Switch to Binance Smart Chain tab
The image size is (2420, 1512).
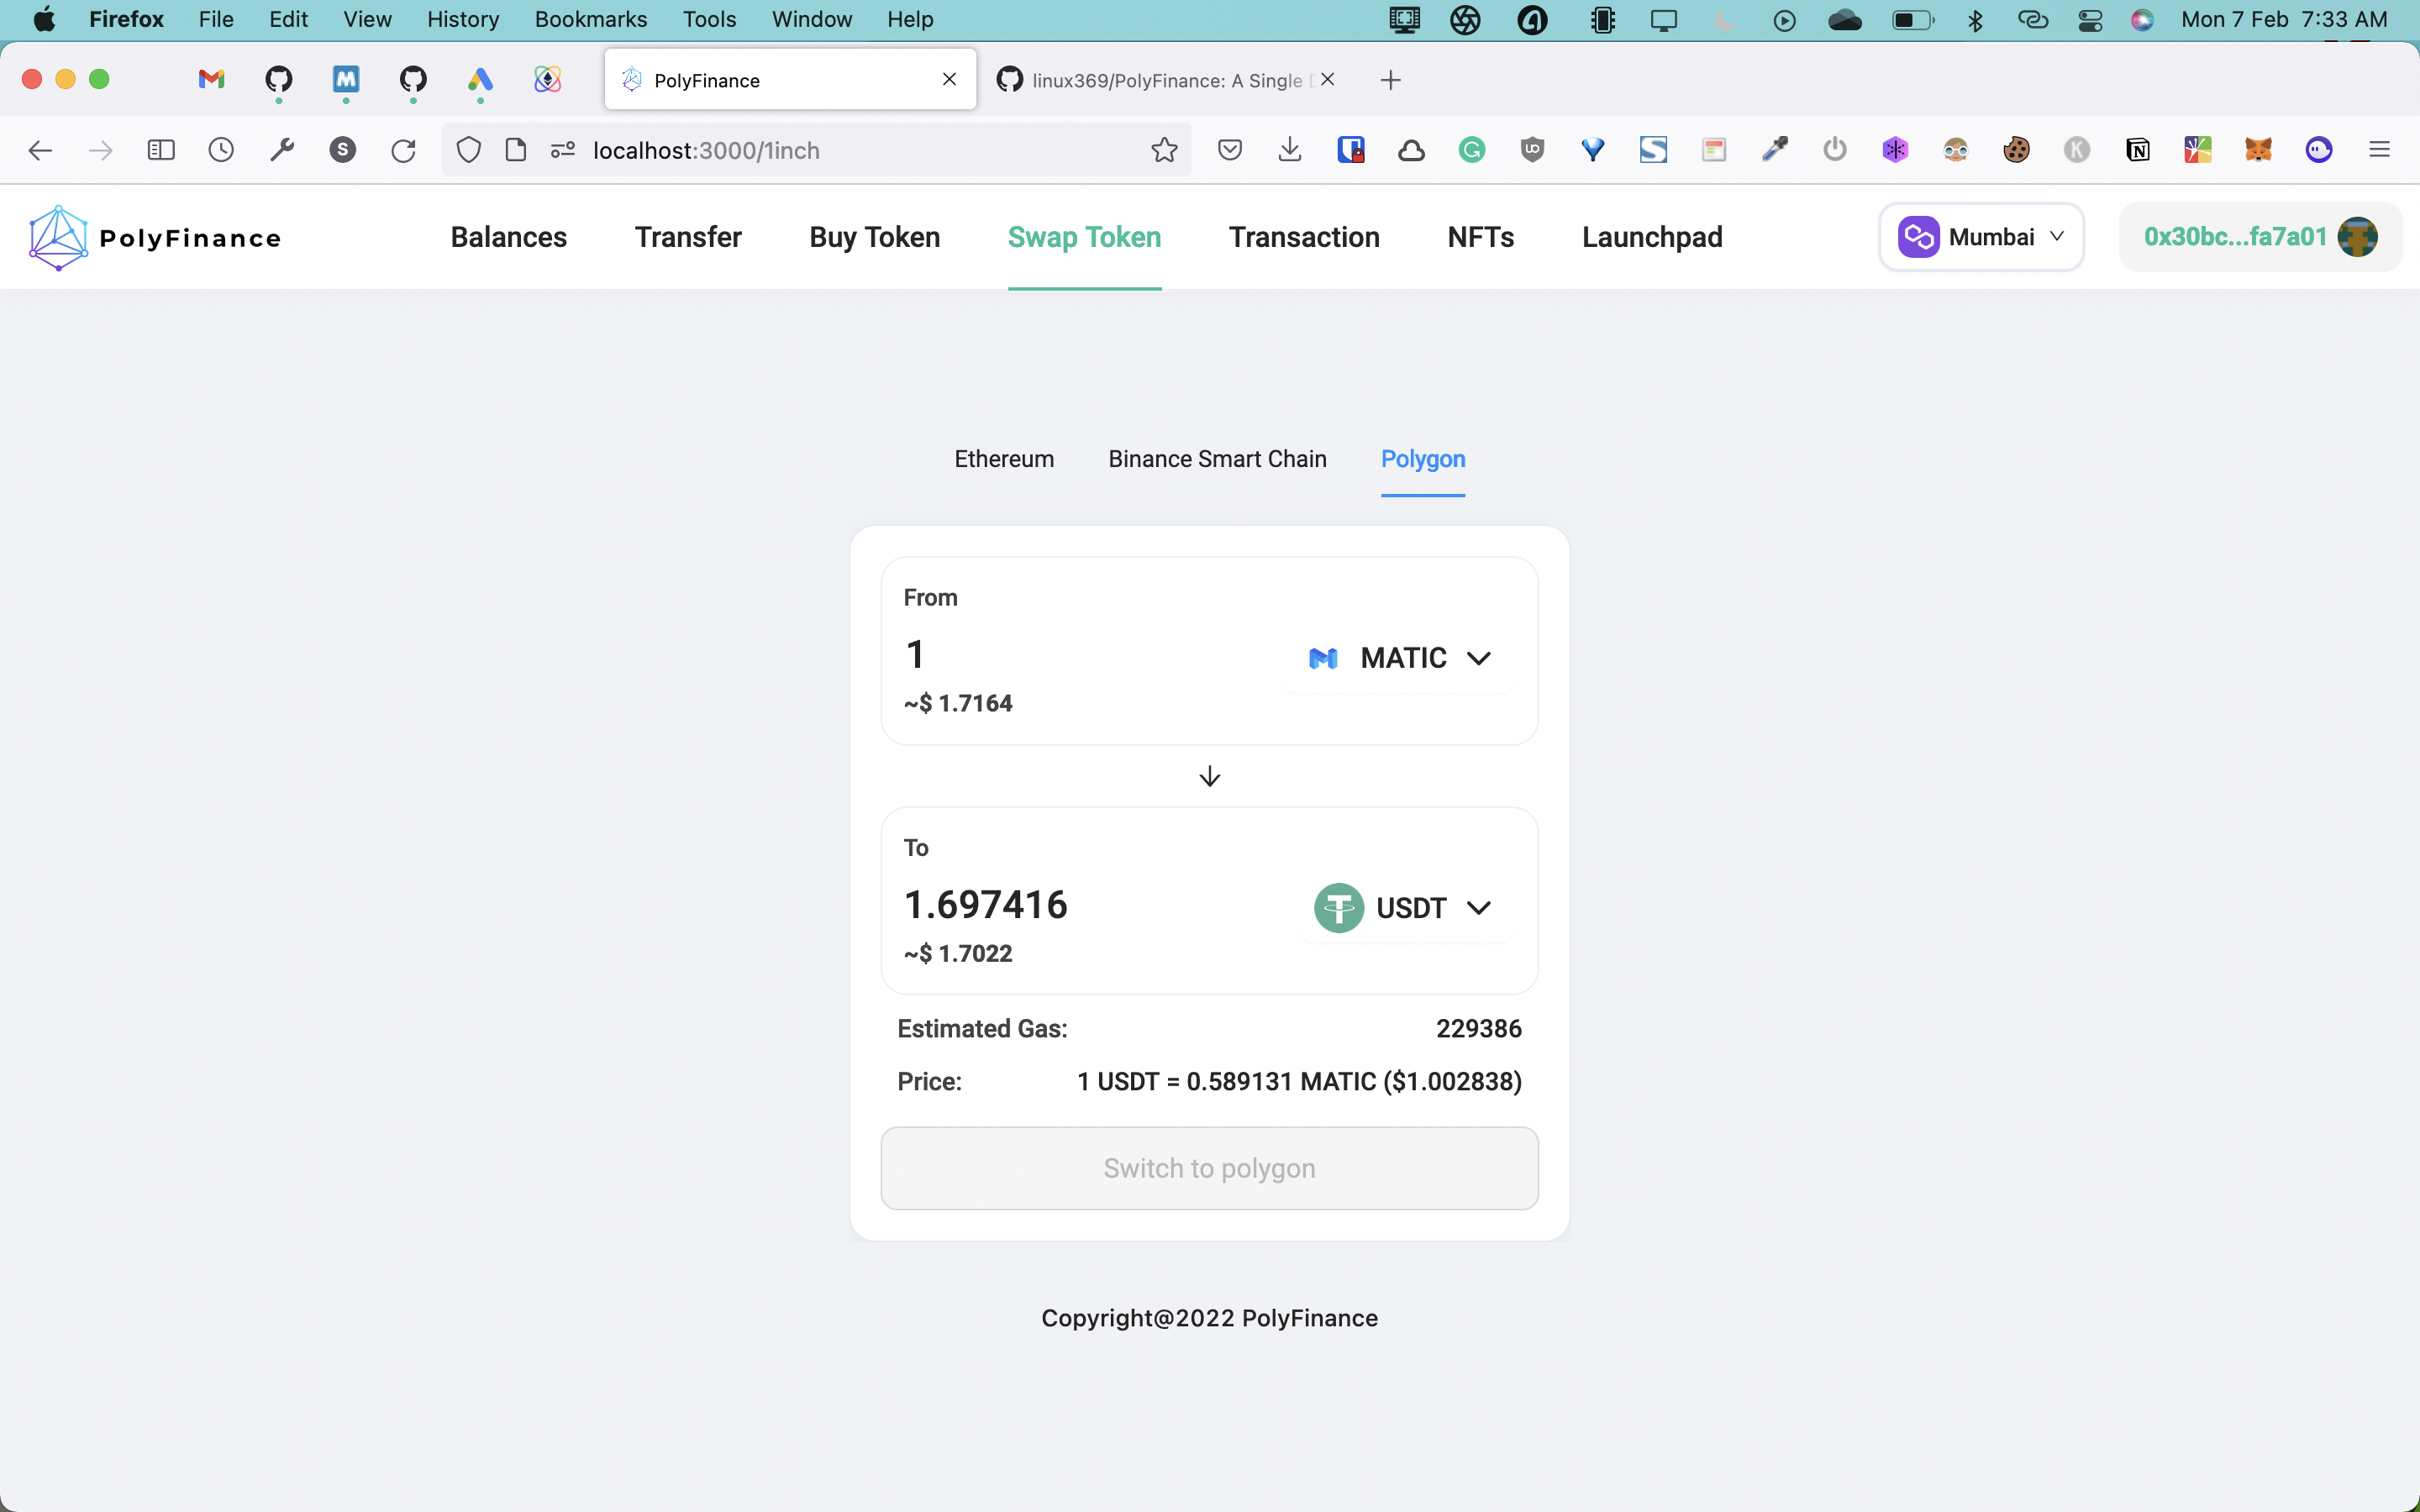1217,459
